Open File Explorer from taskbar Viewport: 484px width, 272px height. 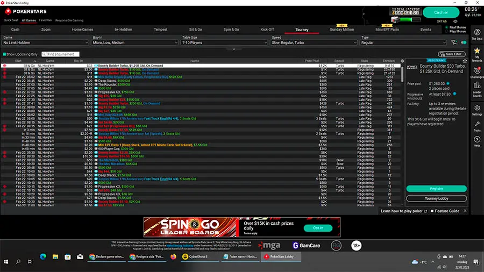pos(55,256)
